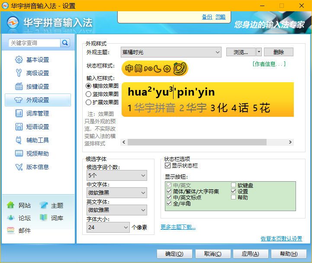
Task: Click the 词库 book icon
Action: pyautogui.click(x=43, y=218)
